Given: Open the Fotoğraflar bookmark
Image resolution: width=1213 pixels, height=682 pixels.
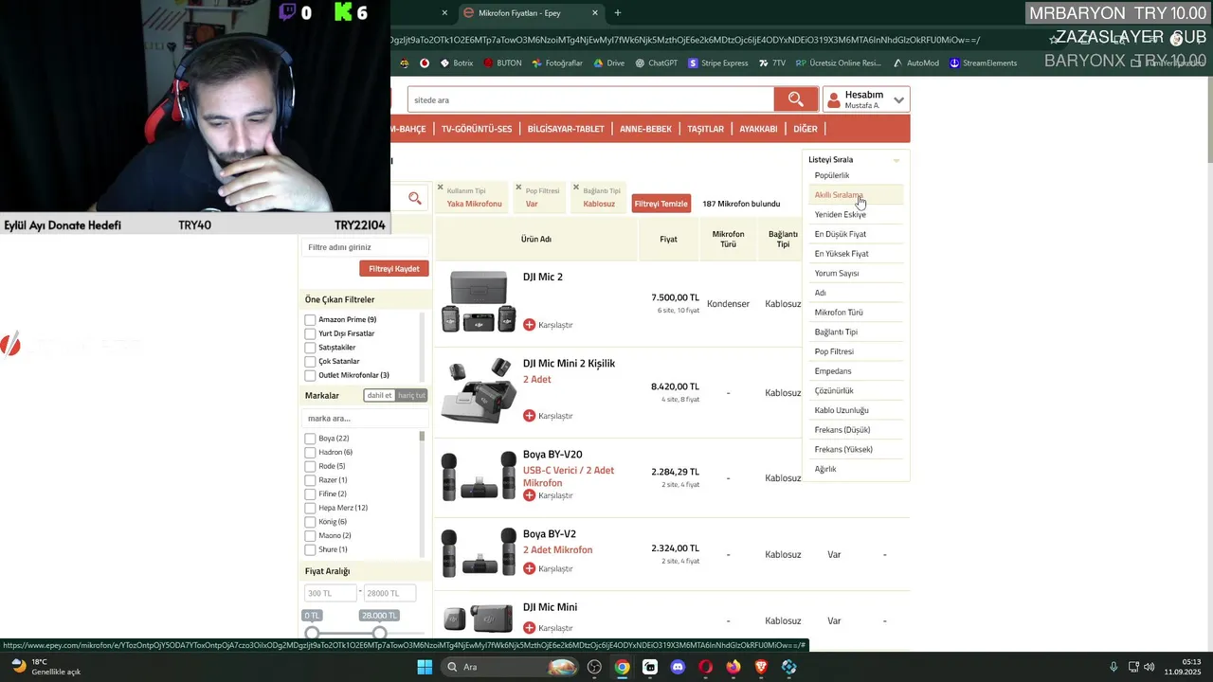Looking at the screenshot, I should (557, 63).
